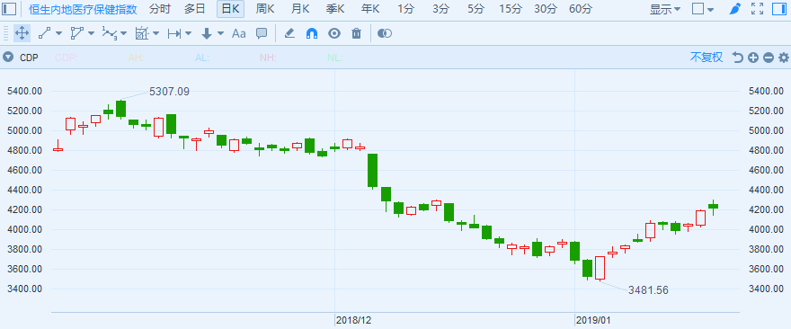
Task: Expand the 显示 display dropdown
Action: pos(665,9)
